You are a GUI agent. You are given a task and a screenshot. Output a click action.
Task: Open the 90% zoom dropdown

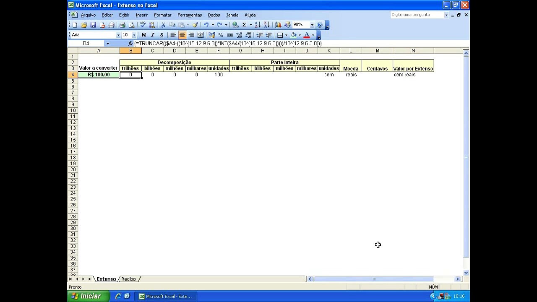pos(312,25)
